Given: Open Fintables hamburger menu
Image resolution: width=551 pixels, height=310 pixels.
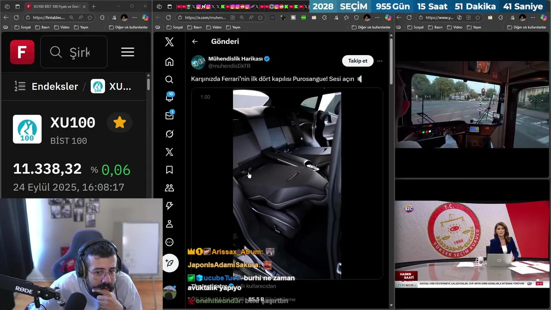Looking at the screenshot, I should [127, 52].
